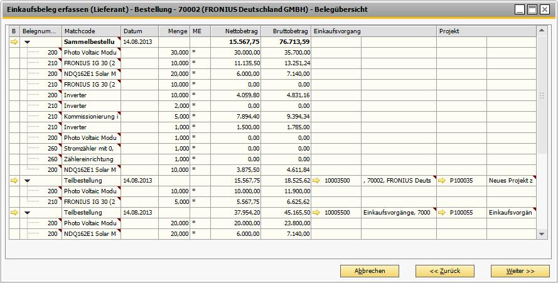Select the Kommissionierung row's Menge cell
The image size is (558, 283).
[x=174, y=116]
